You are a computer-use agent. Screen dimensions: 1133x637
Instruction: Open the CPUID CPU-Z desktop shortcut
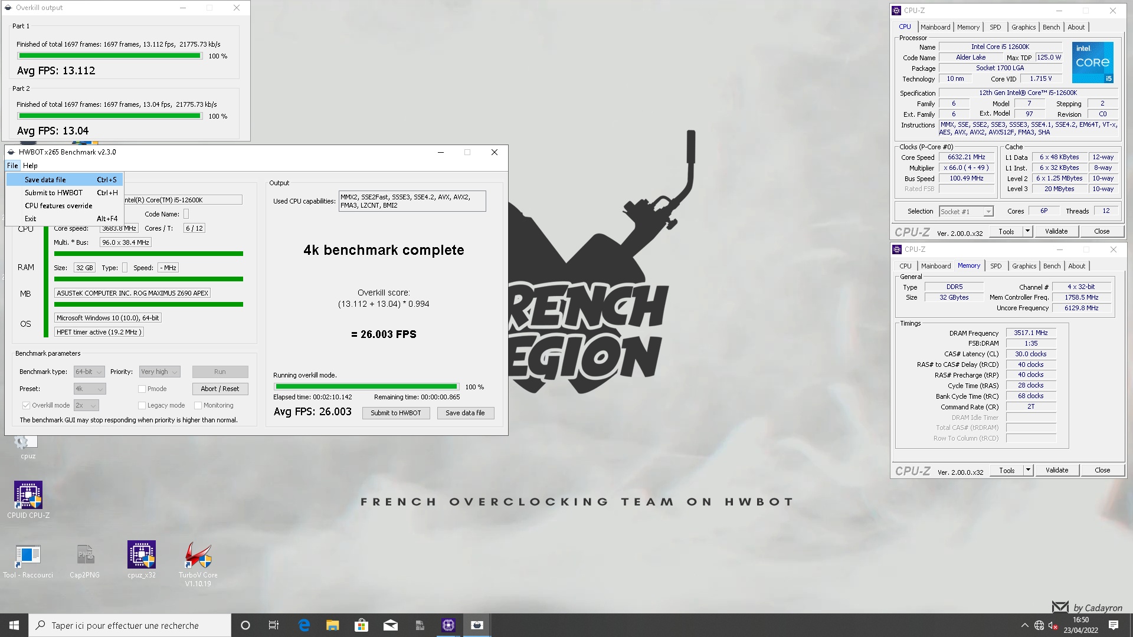click(x=28, y=500)
